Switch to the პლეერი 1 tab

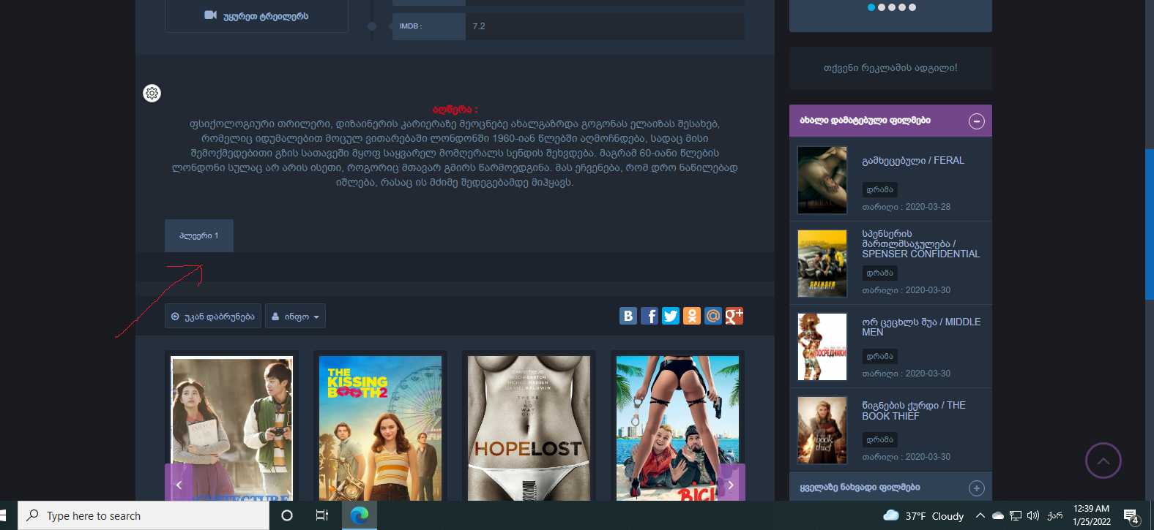point(199,235)
